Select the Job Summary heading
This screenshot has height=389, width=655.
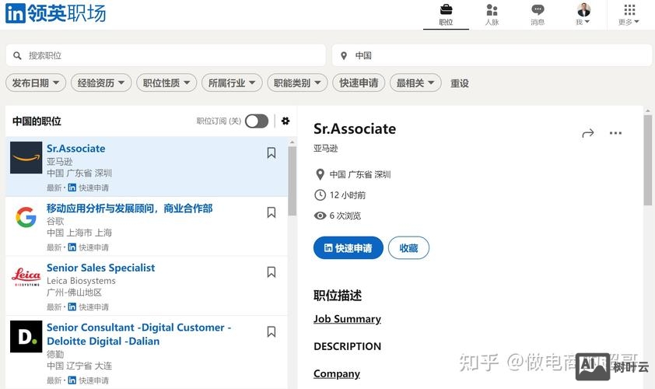coord(347,319)
